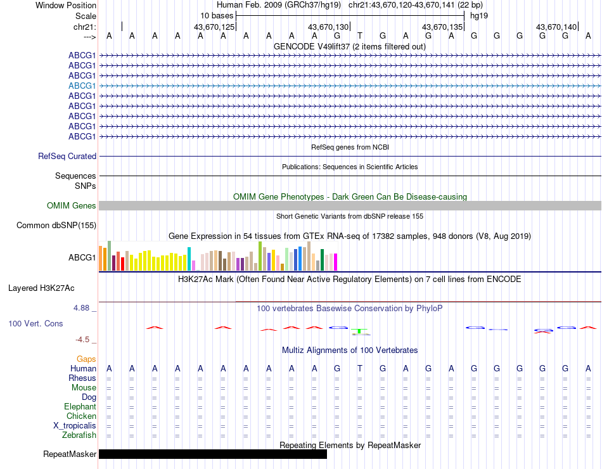This screenshot has height=469, width=602.
Task: Click the hg19 label beside scale bar
Action: coord(479,16)
